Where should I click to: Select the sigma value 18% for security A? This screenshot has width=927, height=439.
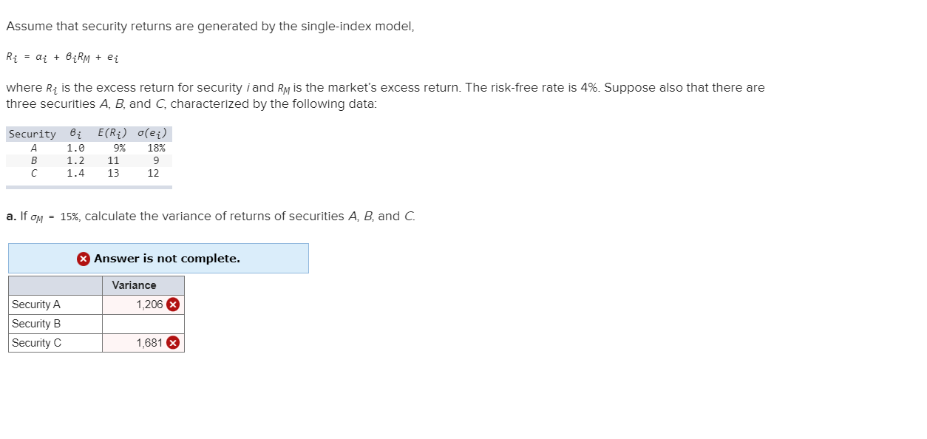coord(157,148)
